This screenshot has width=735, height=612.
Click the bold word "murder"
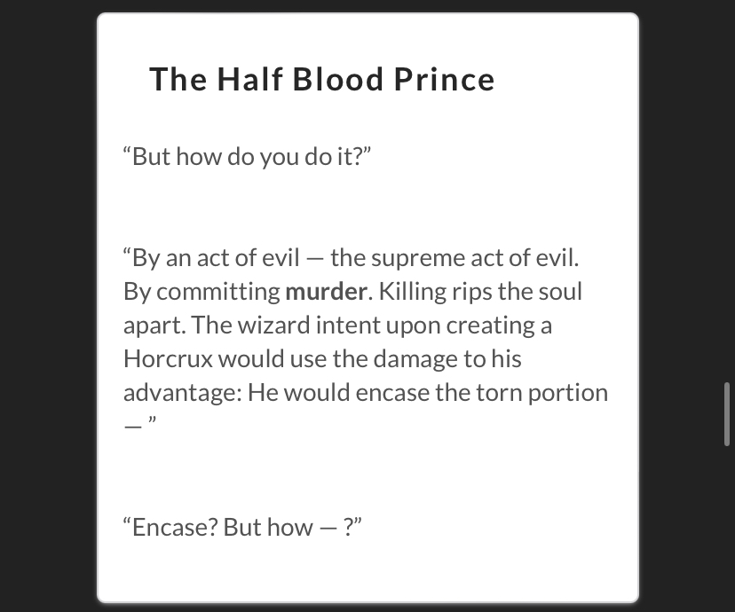pyautogui.click(x=327, y=291)
